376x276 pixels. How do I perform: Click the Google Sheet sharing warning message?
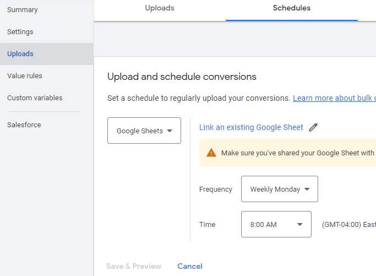(298, 153)
